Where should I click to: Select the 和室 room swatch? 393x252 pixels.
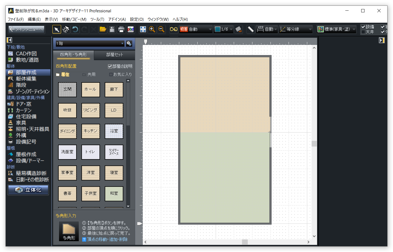[x=114, y=194]
